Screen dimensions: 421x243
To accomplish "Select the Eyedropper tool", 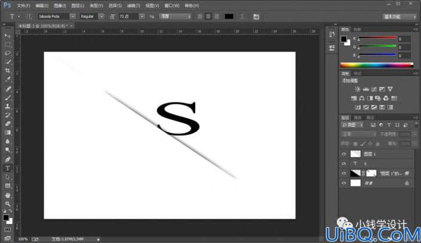I will [x=8, y=80].
